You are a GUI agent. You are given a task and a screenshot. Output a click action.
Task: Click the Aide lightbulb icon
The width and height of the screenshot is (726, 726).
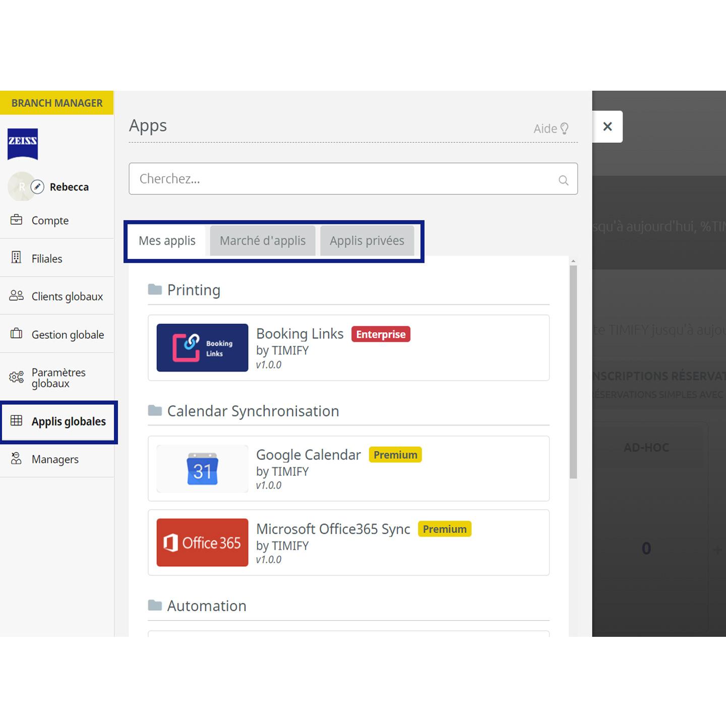(x=565, y=129)
